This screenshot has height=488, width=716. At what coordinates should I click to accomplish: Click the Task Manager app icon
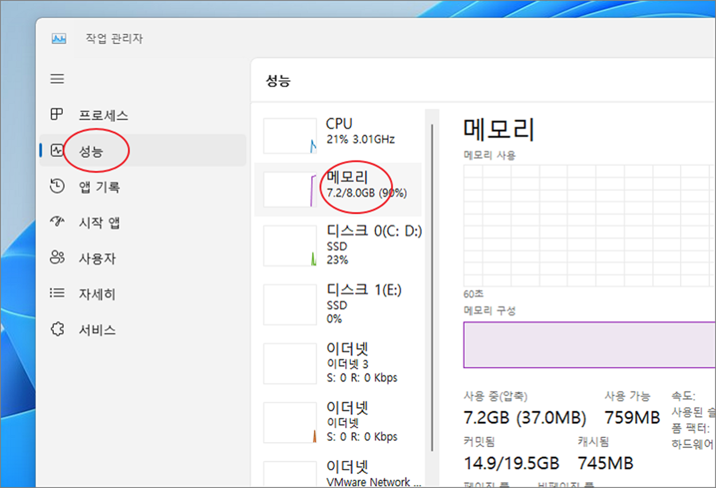[59, 39]
